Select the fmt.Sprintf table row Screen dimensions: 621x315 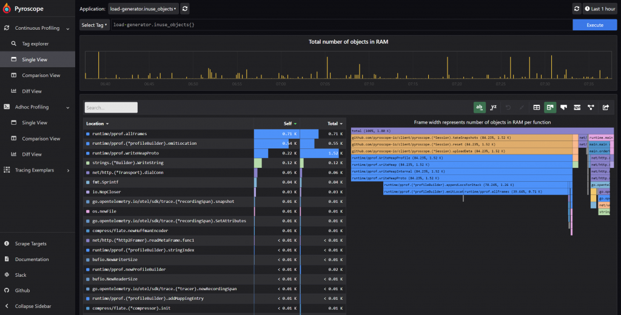click(214, 182)
